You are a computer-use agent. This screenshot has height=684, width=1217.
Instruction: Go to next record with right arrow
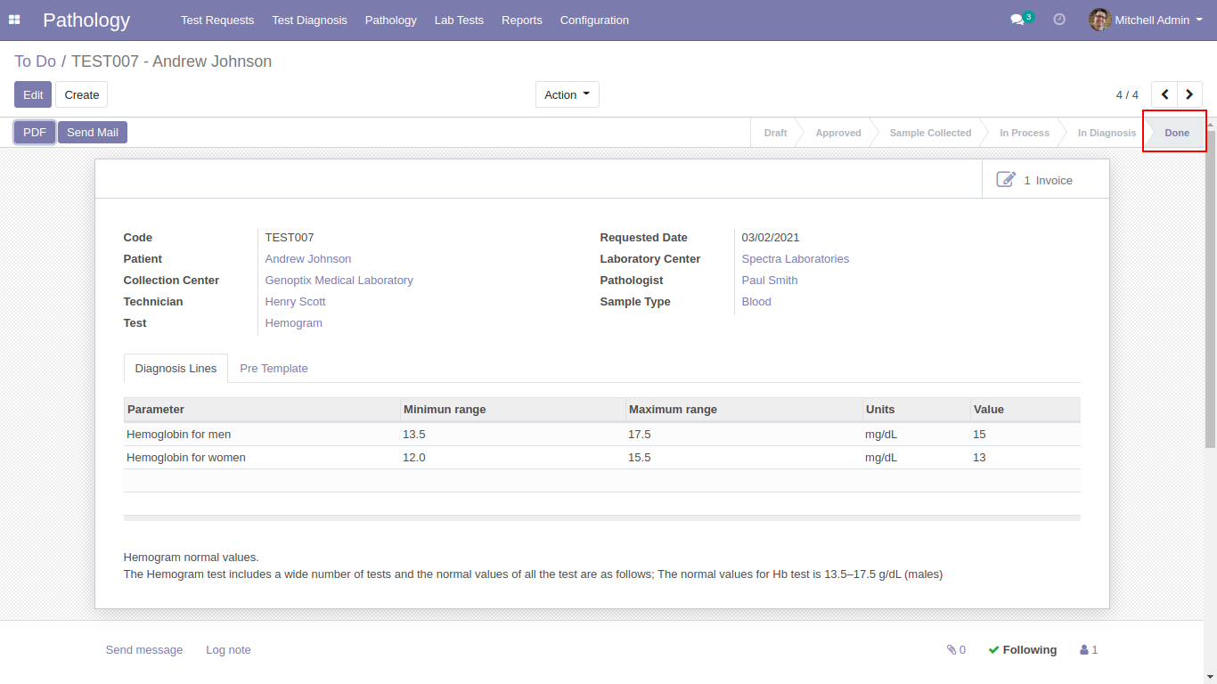(x=1189, y=94)
